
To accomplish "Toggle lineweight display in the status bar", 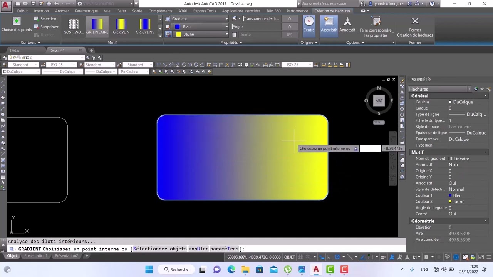I will pyautogui.click(x=383, y=257).
